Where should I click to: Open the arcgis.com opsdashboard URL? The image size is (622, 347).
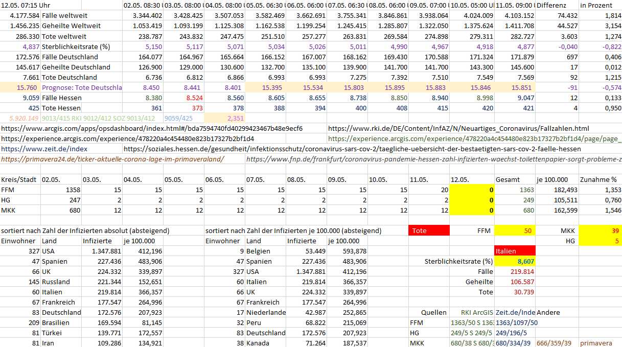152,128
